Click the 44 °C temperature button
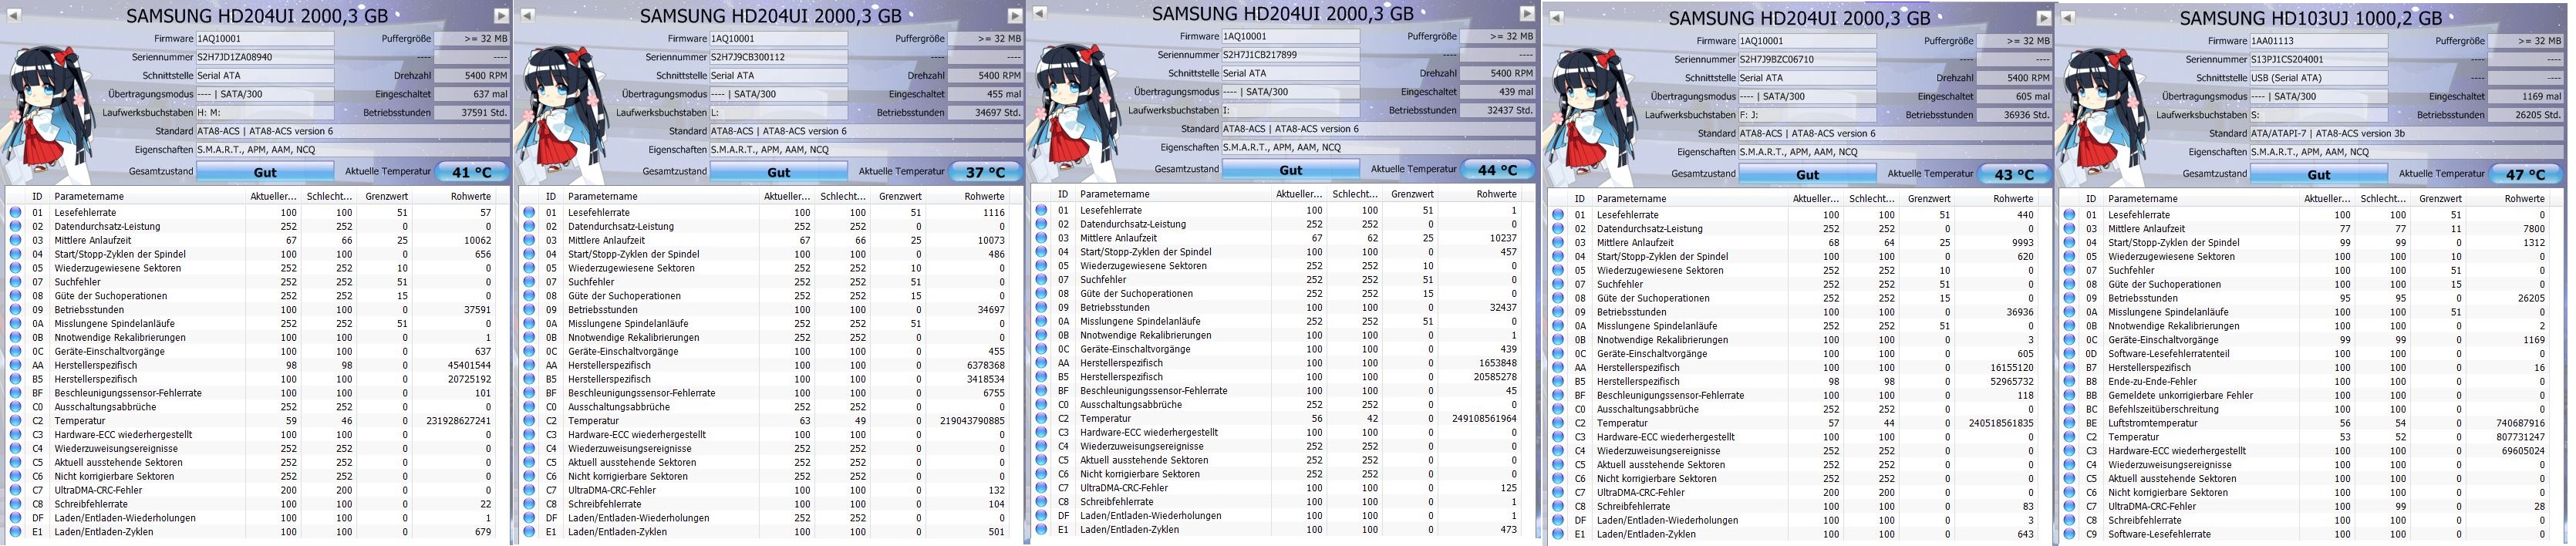This screenshot has height=546, width=2576. coord(1498,170)
